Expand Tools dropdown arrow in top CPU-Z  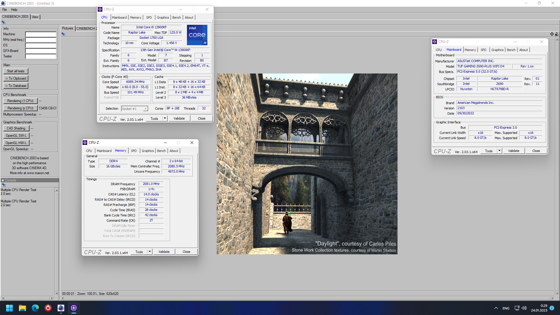tap(165, 118)
